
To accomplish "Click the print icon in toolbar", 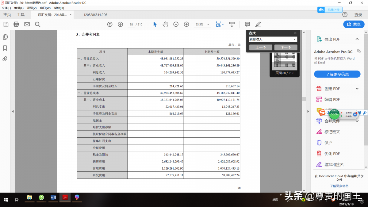I will [16, 24].
